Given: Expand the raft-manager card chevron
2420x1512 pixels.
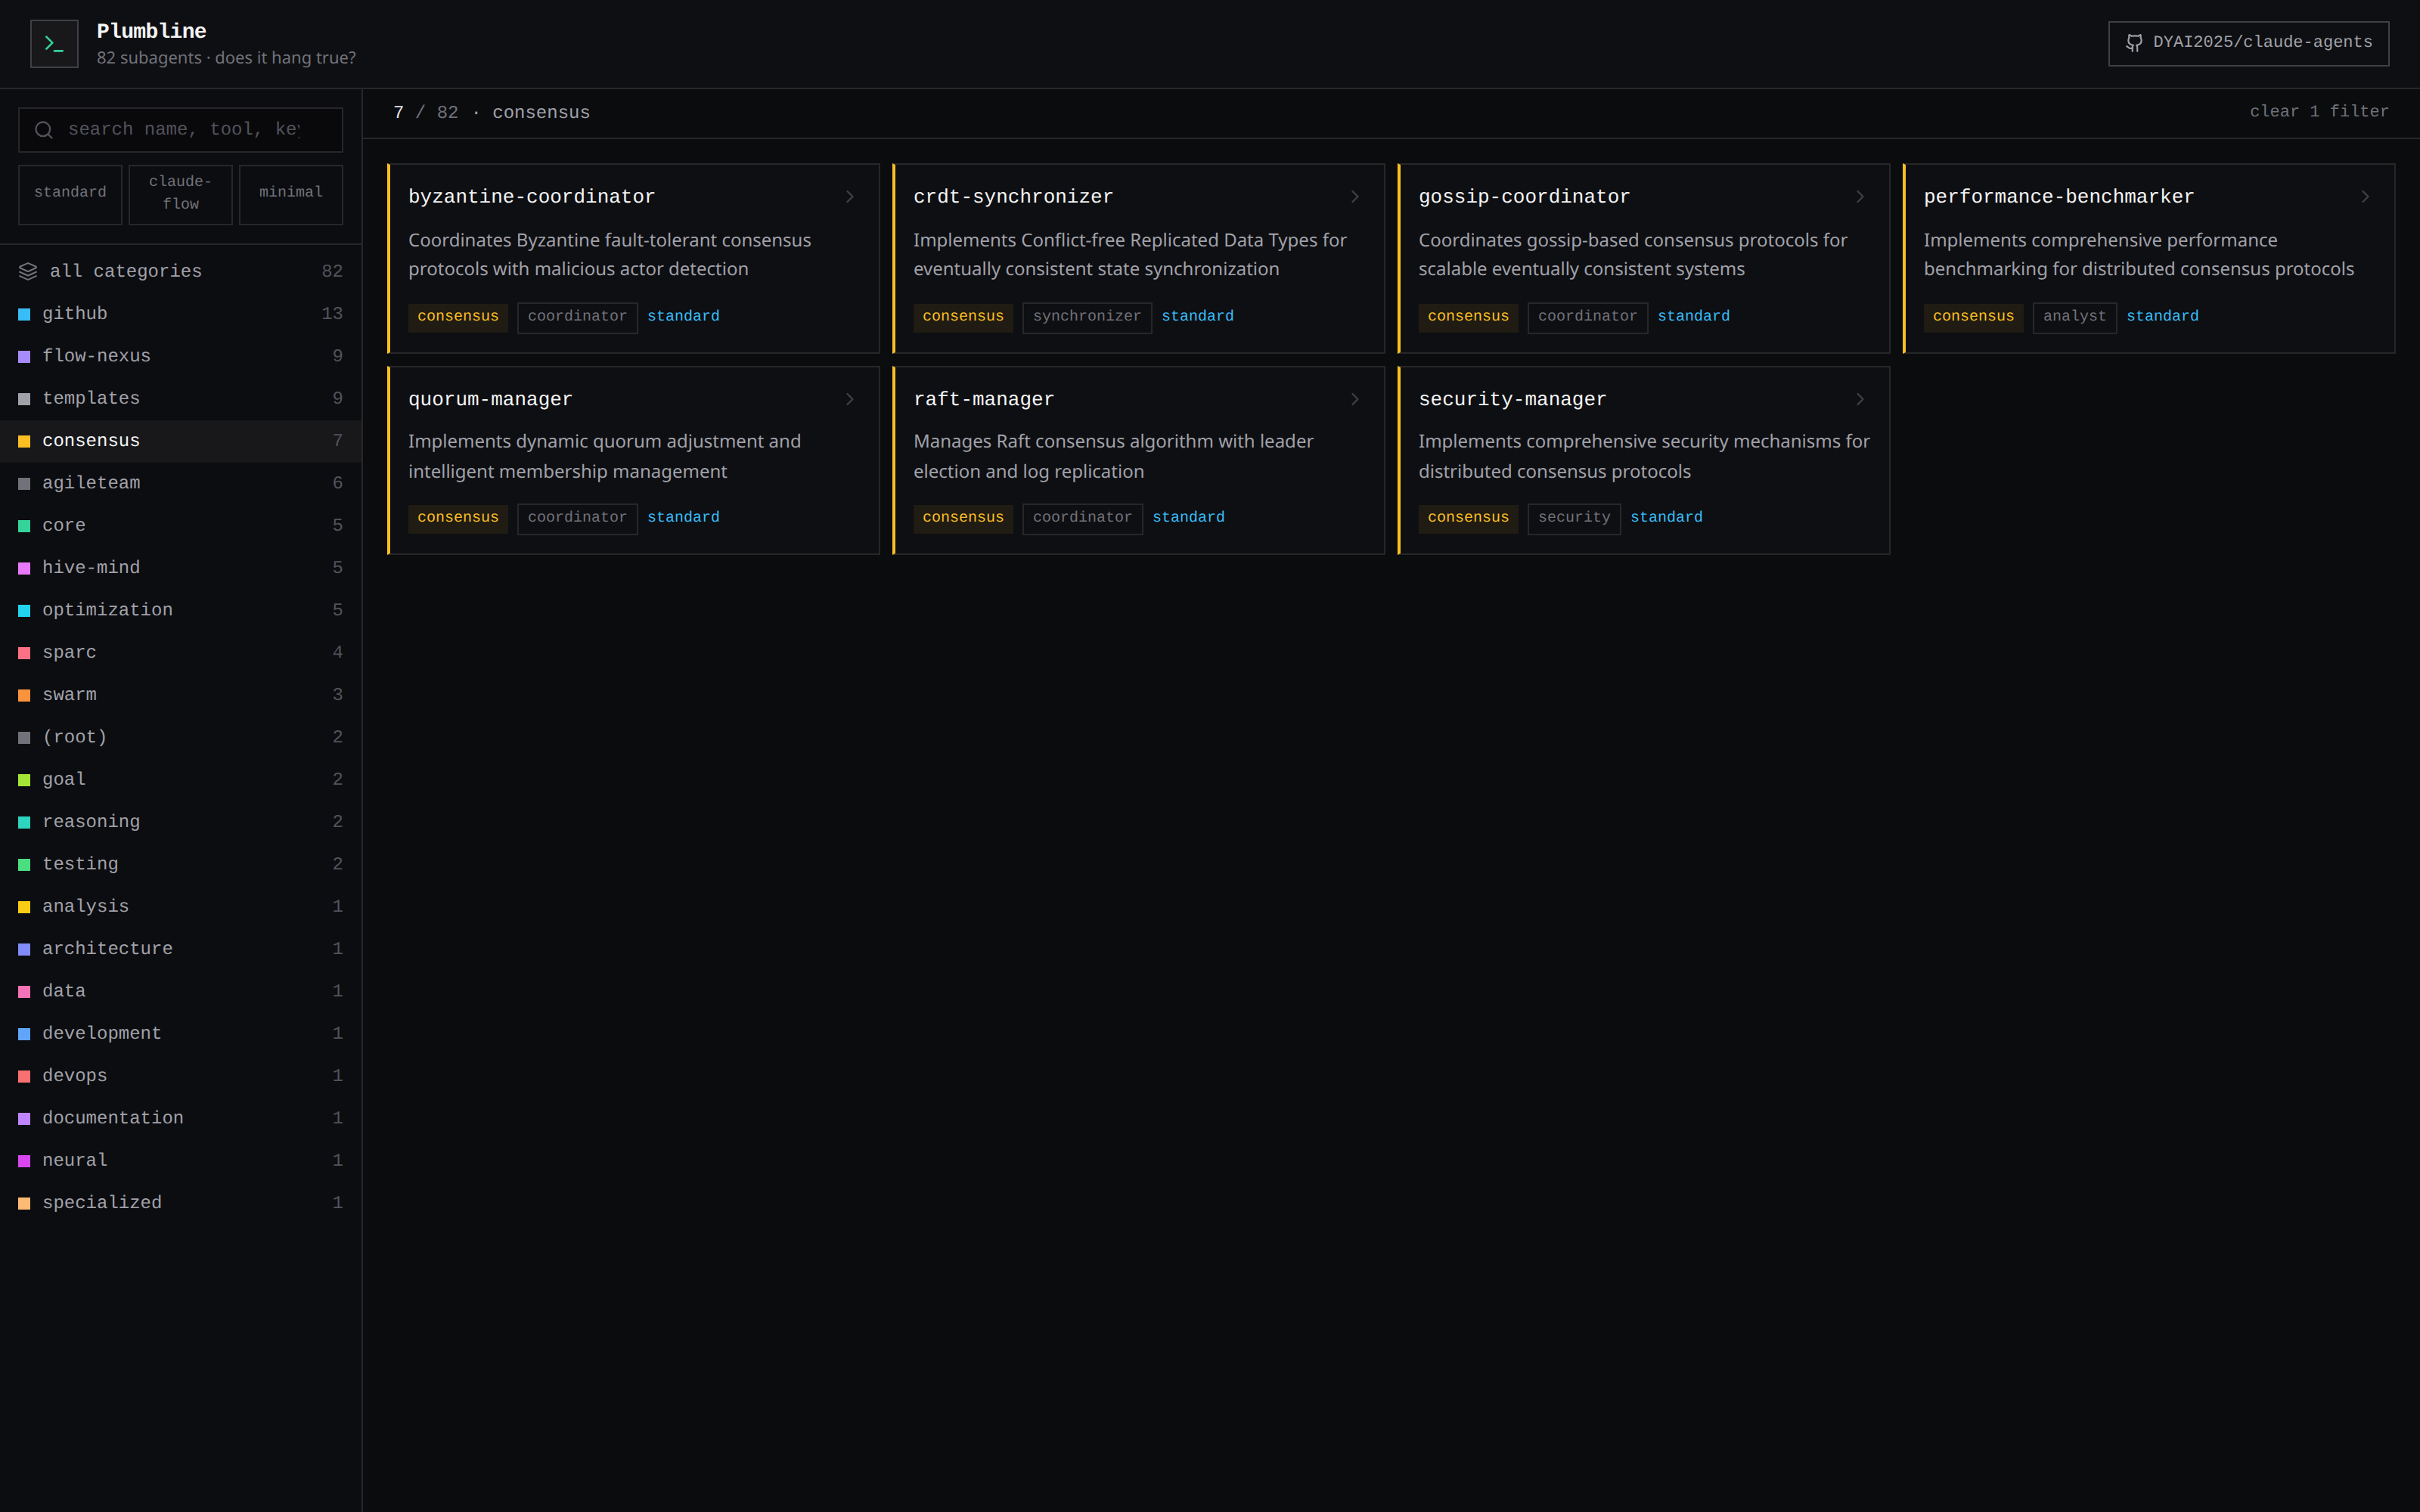Looking at the screenshot, I should 1355,399.
